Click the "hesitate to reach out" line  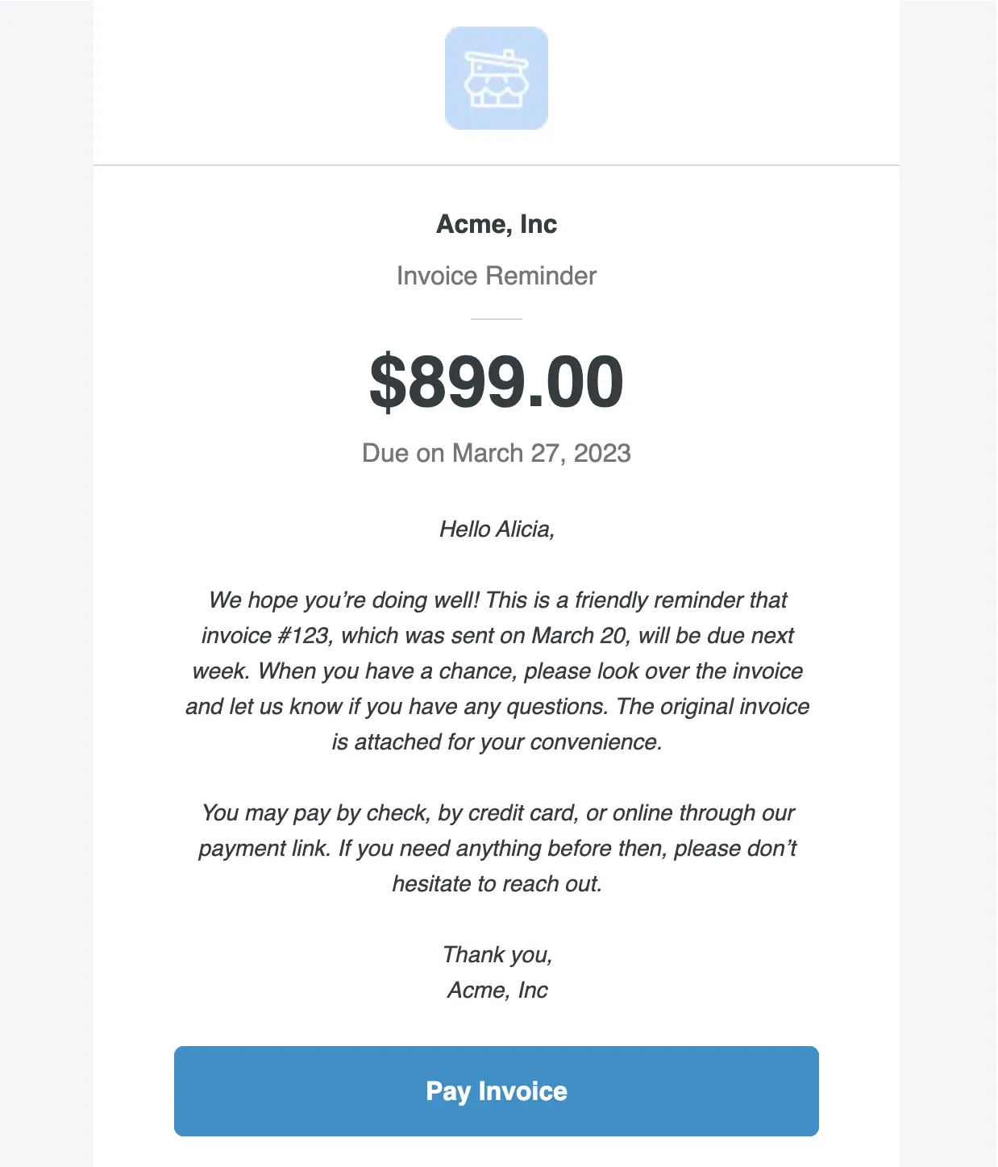(497, 883)
